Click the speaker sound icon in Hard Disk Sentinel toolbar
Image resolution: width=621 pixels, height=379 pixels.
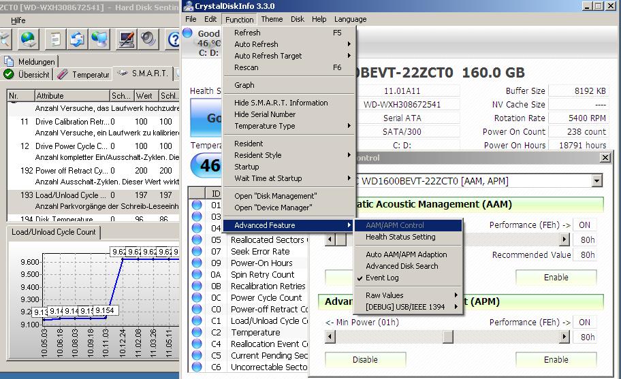click(148, 39)
